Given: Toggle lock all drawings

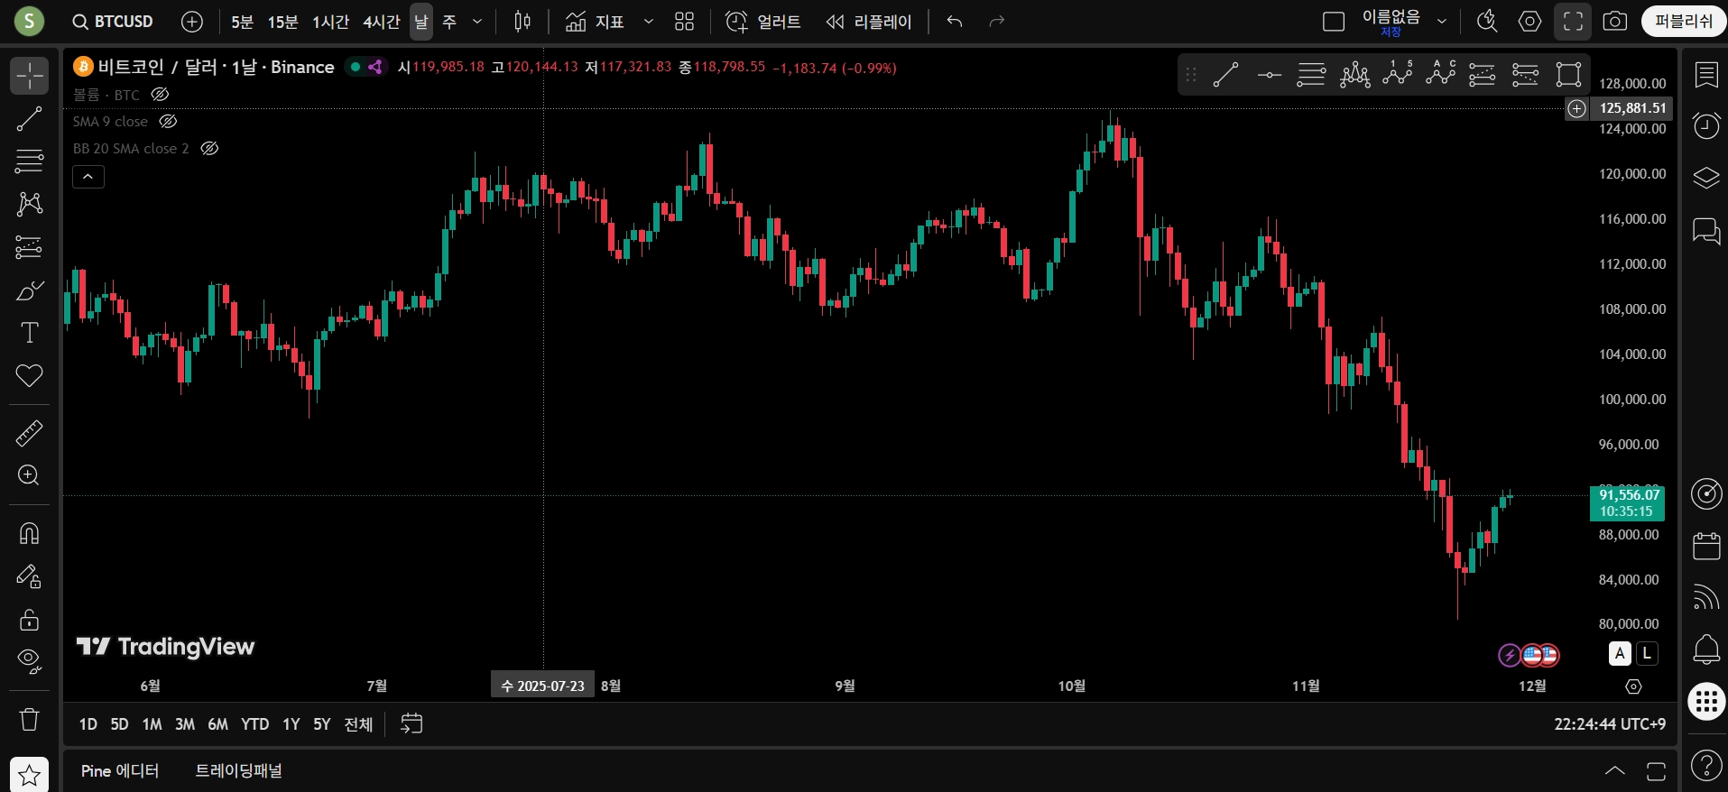Looking at the screenshot, I should pos(29,619).
